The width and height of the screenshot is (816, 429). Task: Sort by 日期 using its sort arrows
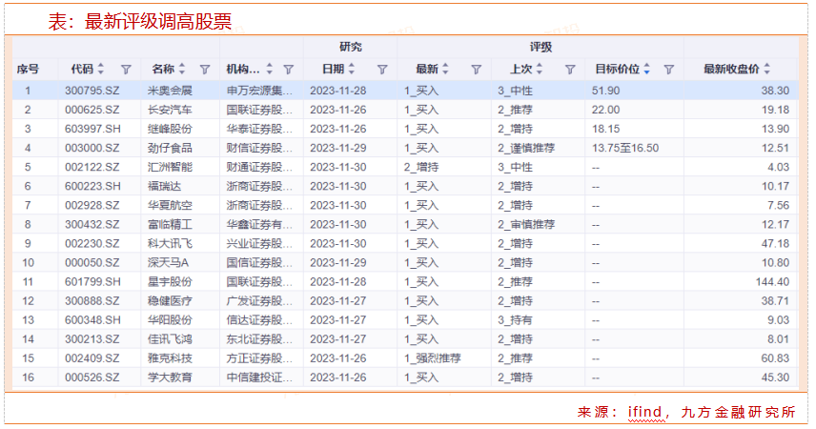[x=352, y=70]
